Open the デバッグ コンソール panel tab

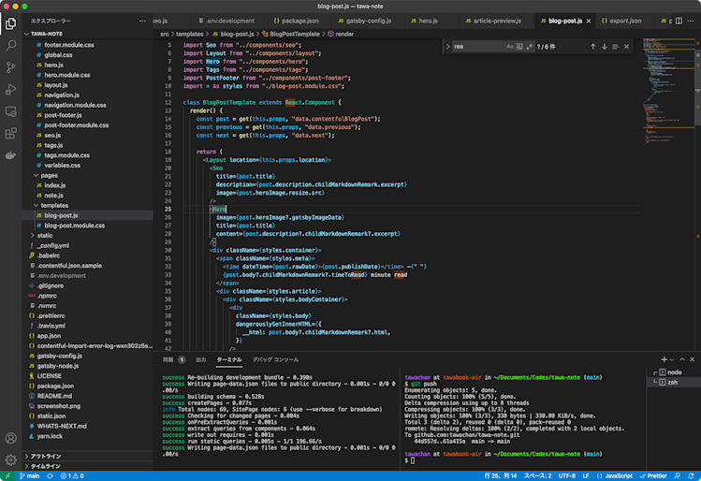pyautogui.click(x=275, y=359)
